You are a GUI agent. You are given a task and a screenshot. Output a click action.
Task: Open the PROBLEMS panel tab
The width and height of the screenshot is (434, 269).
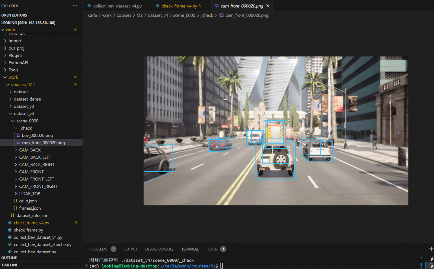[x=98, y=249]
